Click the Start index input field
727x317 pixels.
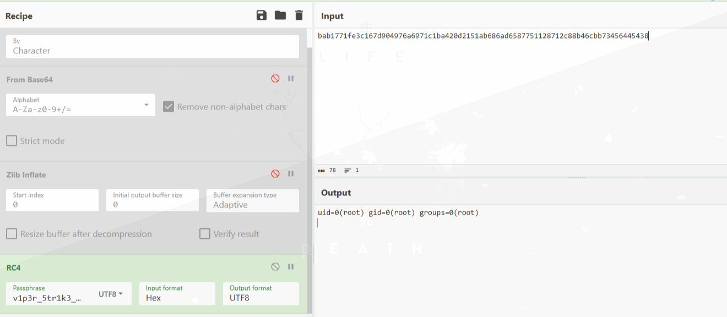(x=52, y=200)
